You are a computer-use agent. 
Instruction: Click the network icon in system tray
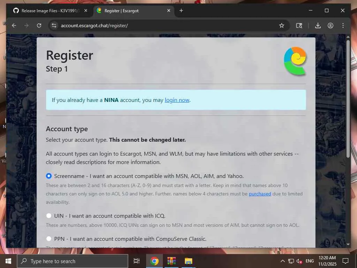click(291, 261)
